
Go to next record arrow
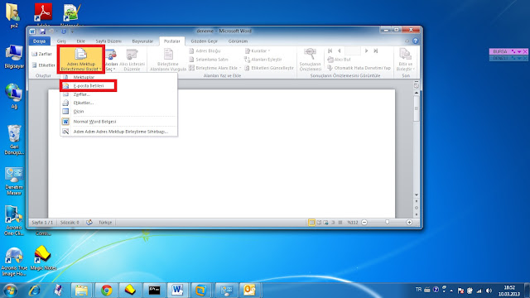point(366,50)
